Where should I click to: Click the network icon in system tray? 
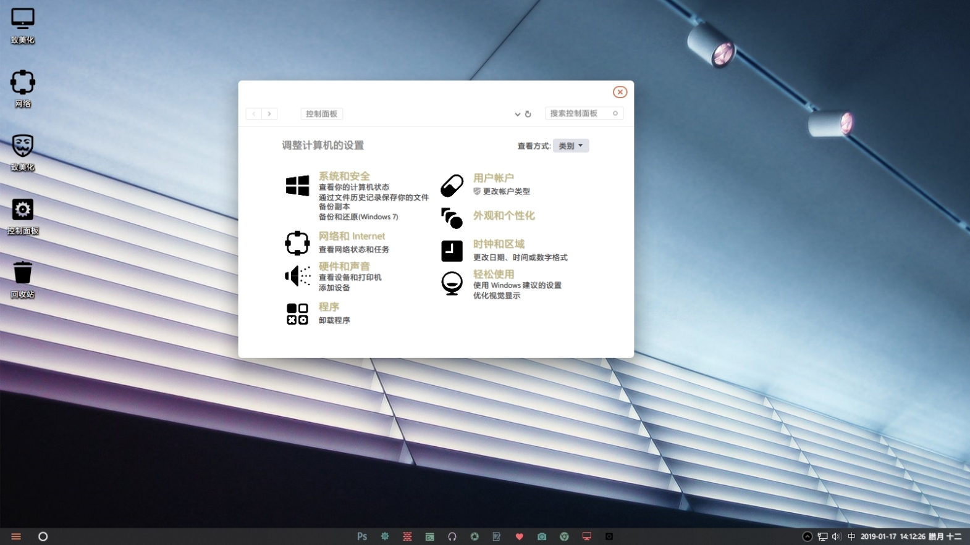tap(822, 536)
